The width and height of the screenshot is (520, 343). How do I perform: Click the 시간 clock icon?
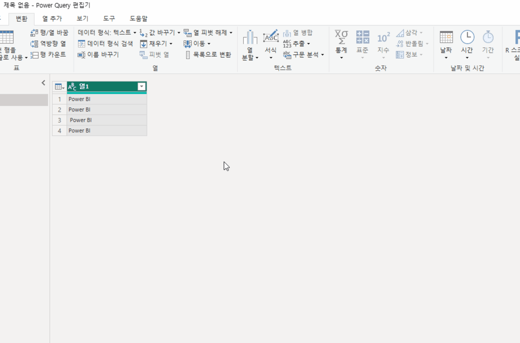pyautogui.click(x=467, y=37)
